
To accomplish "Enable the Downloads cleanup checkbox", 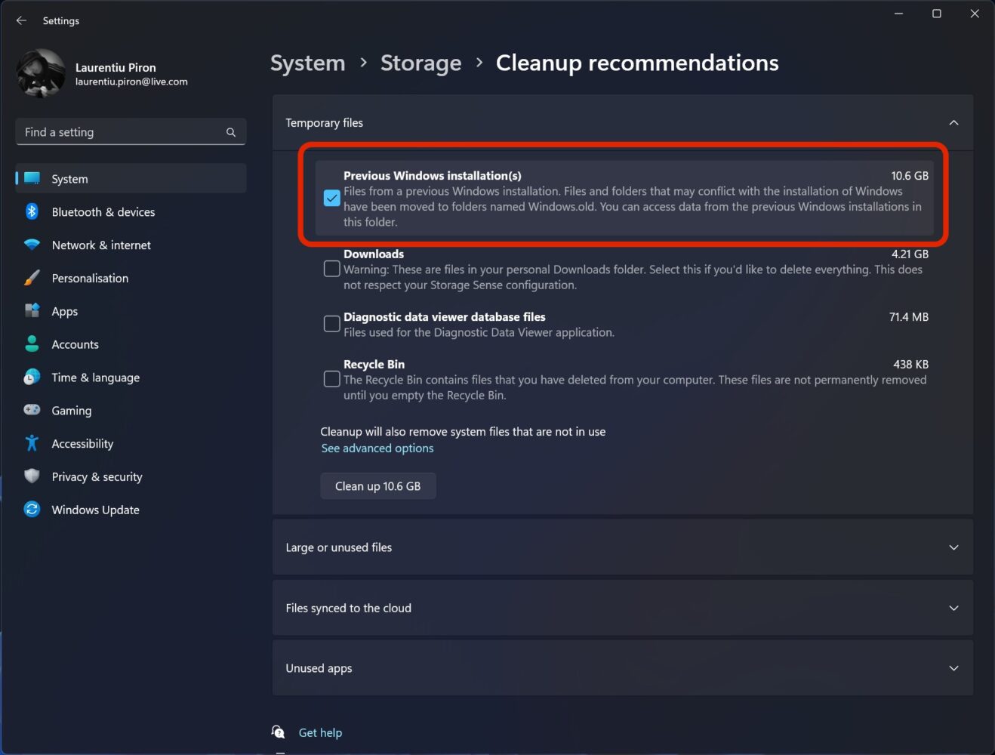I will [331, 268].
